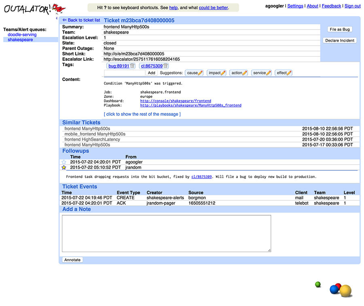Image resolution: width=364 pixels, height=306 pixels.
Task: Open the About page
Action: tap(313, 6)
